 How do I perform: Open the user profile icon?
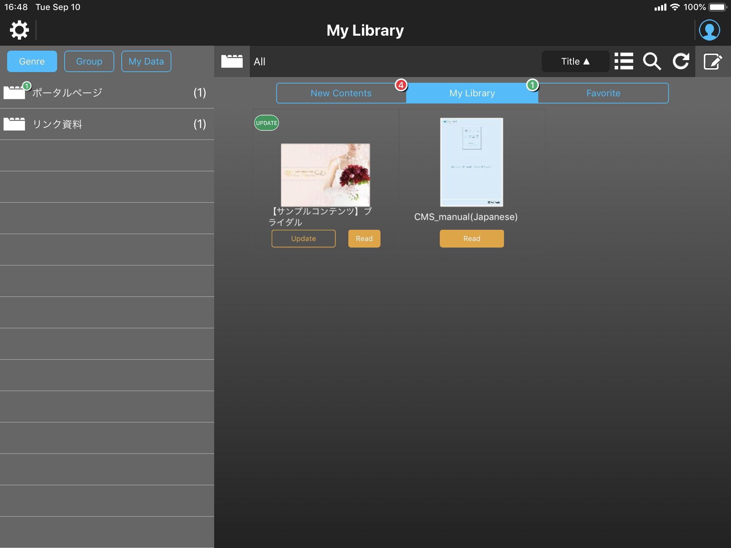709,30
